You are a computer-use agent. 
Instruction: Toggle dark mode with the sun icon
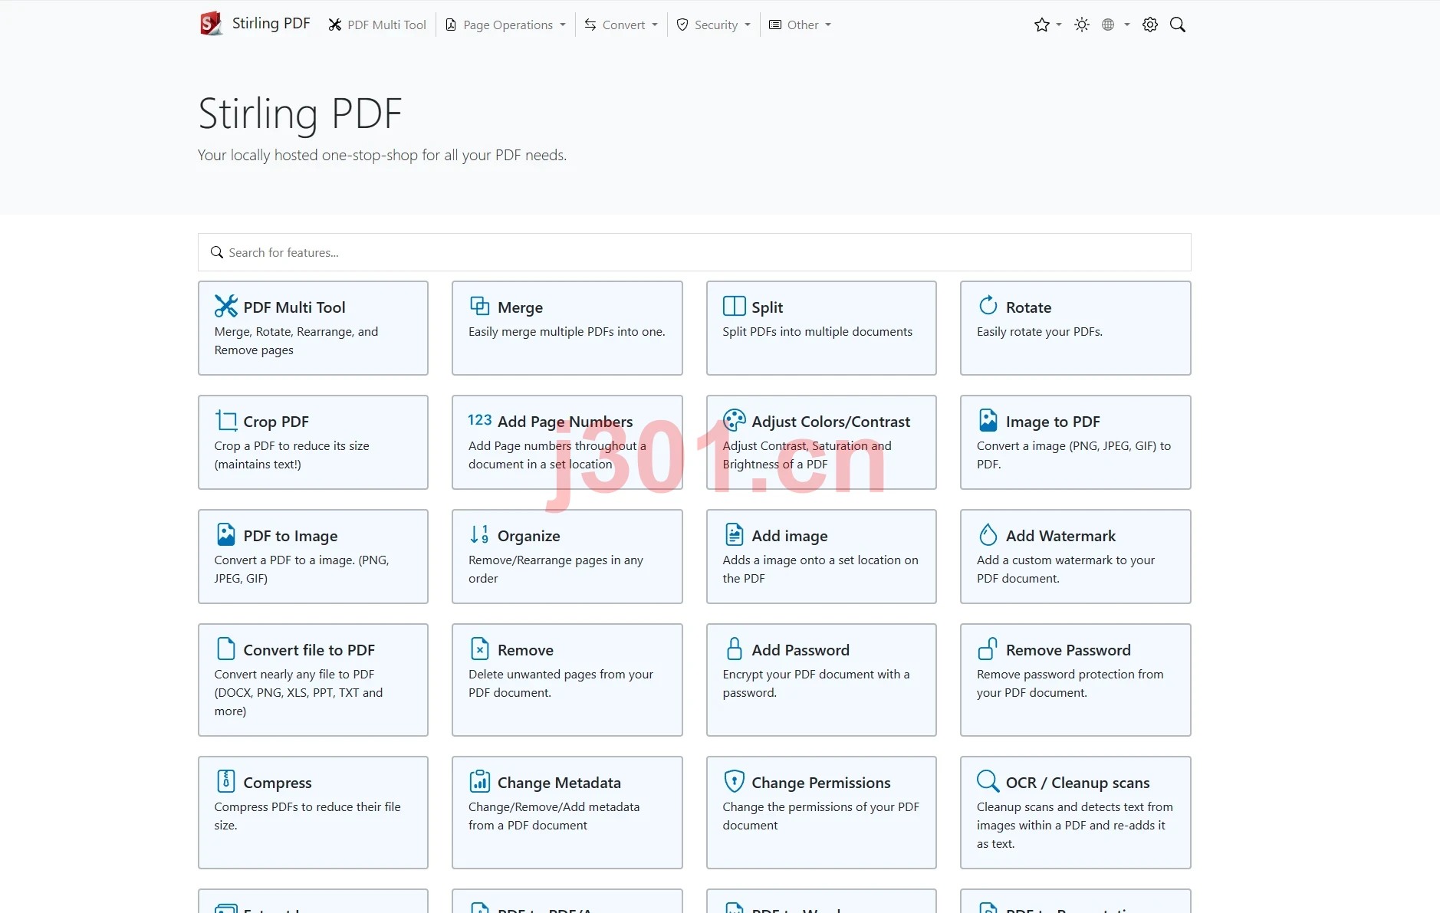[1082, 25]
